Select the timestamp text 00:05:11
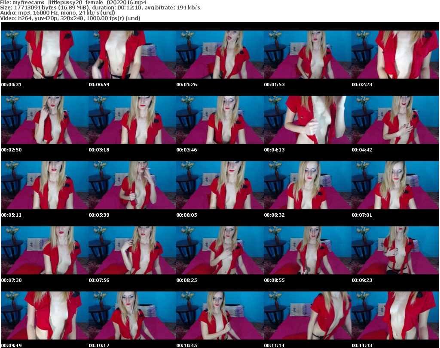The width and height of the screenshot is (440, 348). pyautogui.click(x=11, y=215)
